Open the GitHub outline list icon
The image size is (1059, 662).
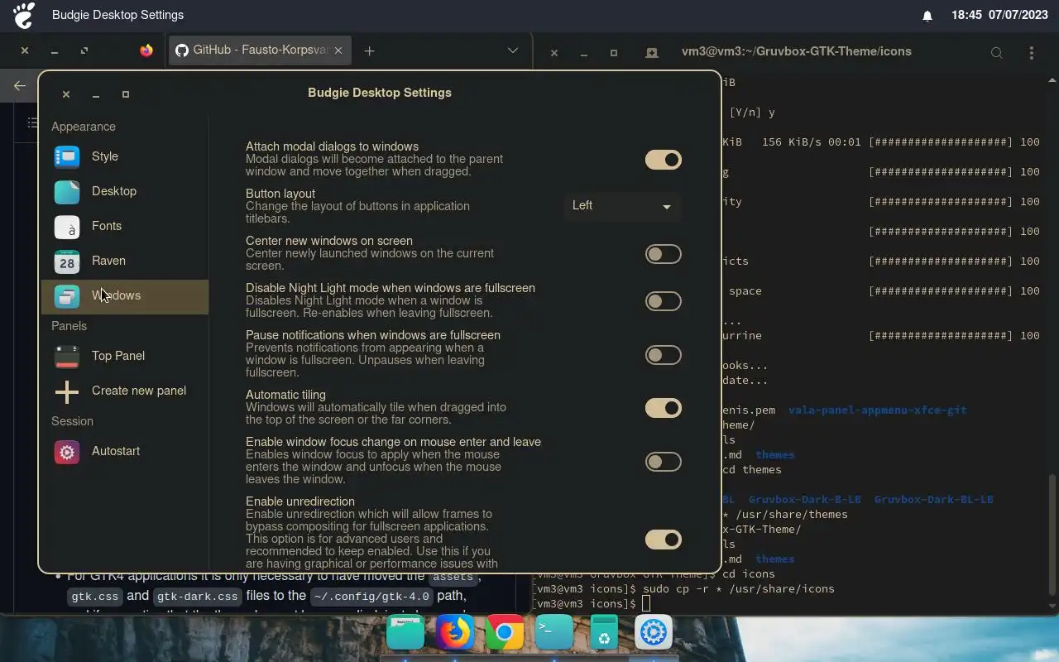(31, 122)
